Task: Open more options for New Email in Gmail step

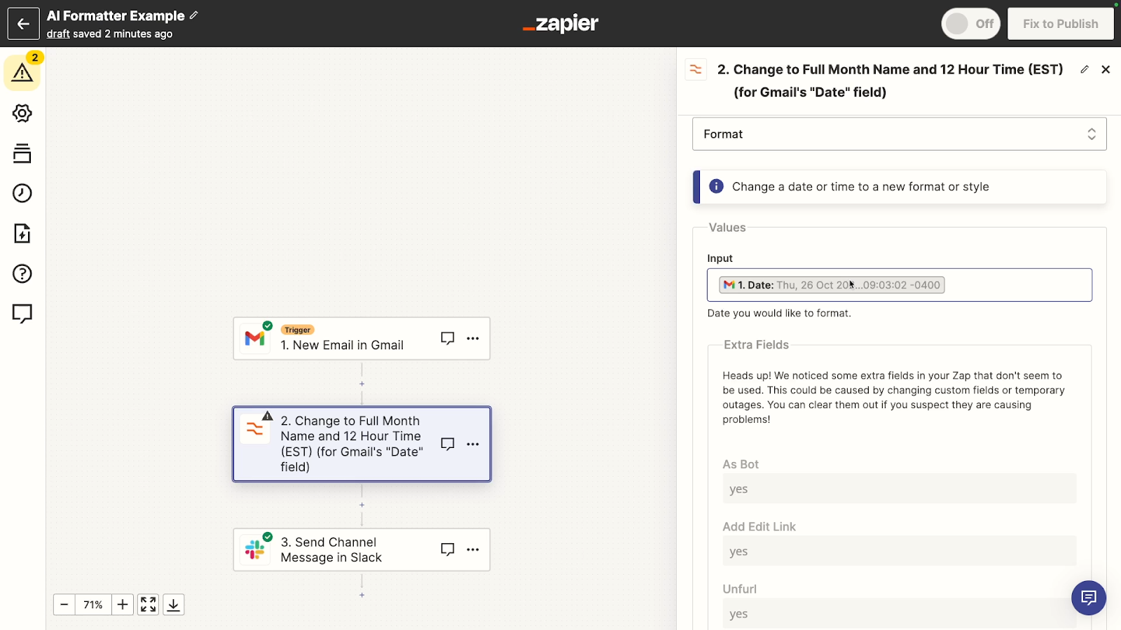Action: tap(473, 339)
